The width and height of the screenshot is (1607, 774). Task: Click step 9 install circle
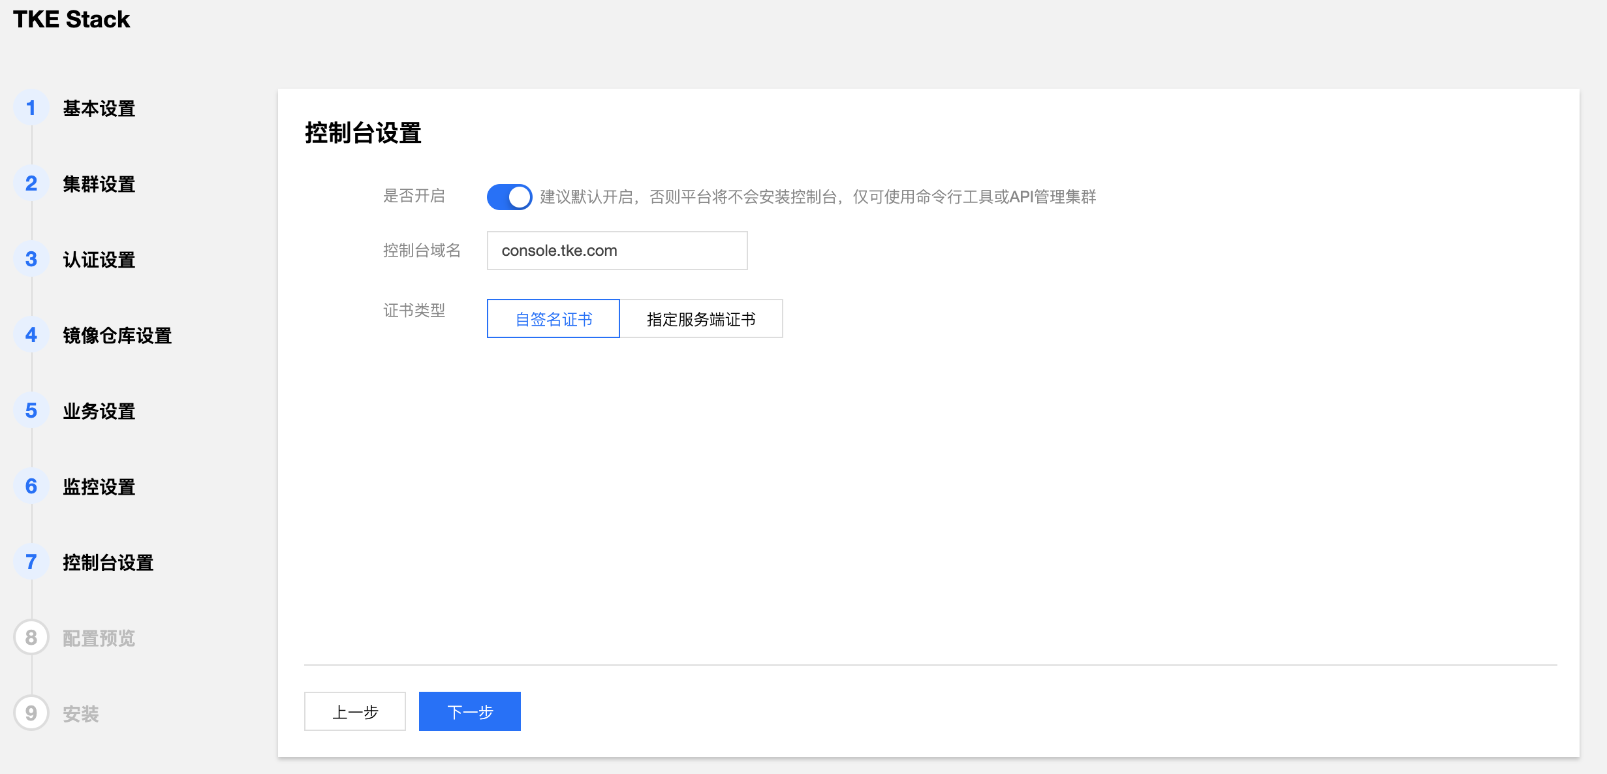click(31, 713)
